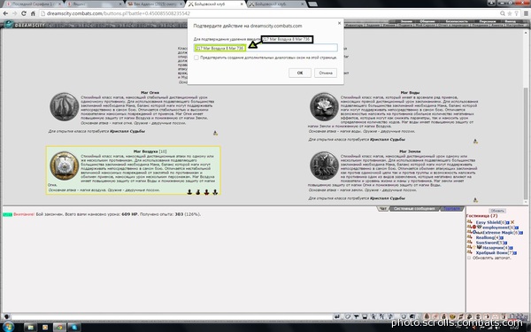Viewport: 531px width, 332px height.
Task: Click the browser home icon
Action: click(33, 13)
